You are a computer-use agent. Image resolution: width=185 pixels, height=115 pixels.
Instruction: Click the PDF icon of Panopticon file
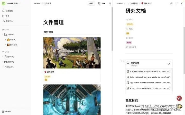tap(128, 88)
